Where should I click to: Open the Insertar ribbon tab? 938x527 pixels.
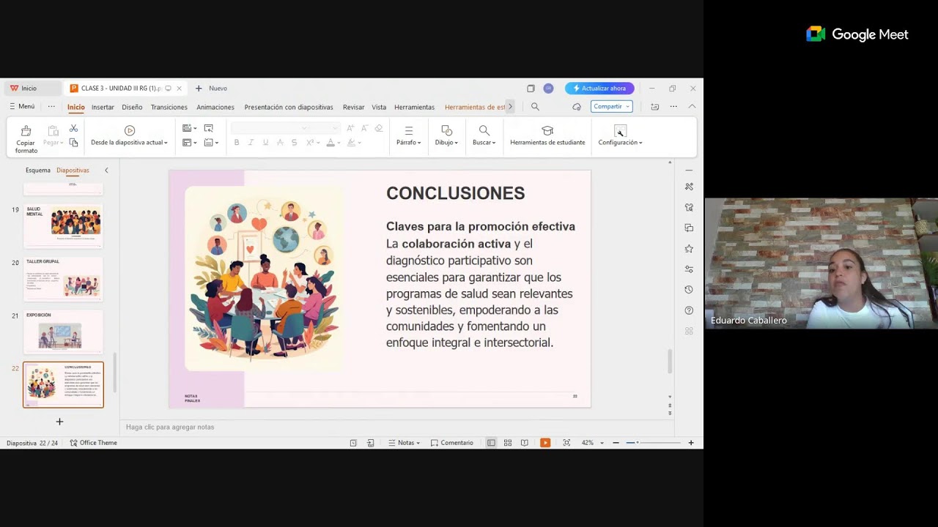tap(103, 107)
